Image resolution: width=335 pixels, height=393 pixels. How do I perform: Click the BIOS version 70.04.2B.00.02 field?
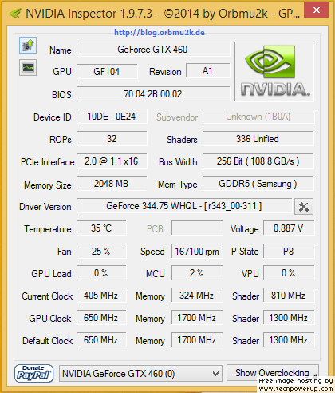153,94
